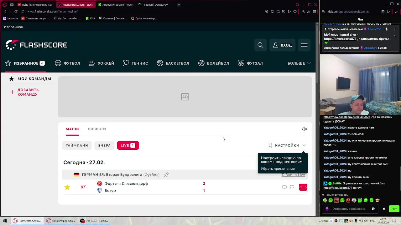Pin the Вторая Бундеслига league
Image resolution: width=401 pixels, height=225 pixels.
point(166,175)
